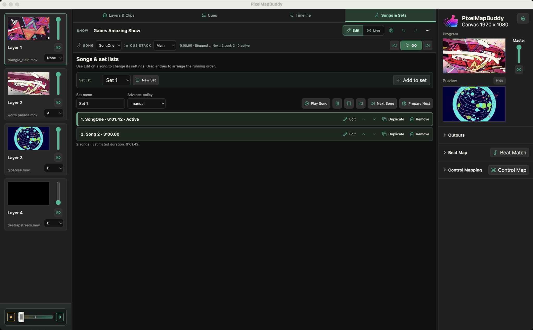The image size is (533, 330).
Task: Open Layers & Clips tab
Action: [x=118, y=15]
